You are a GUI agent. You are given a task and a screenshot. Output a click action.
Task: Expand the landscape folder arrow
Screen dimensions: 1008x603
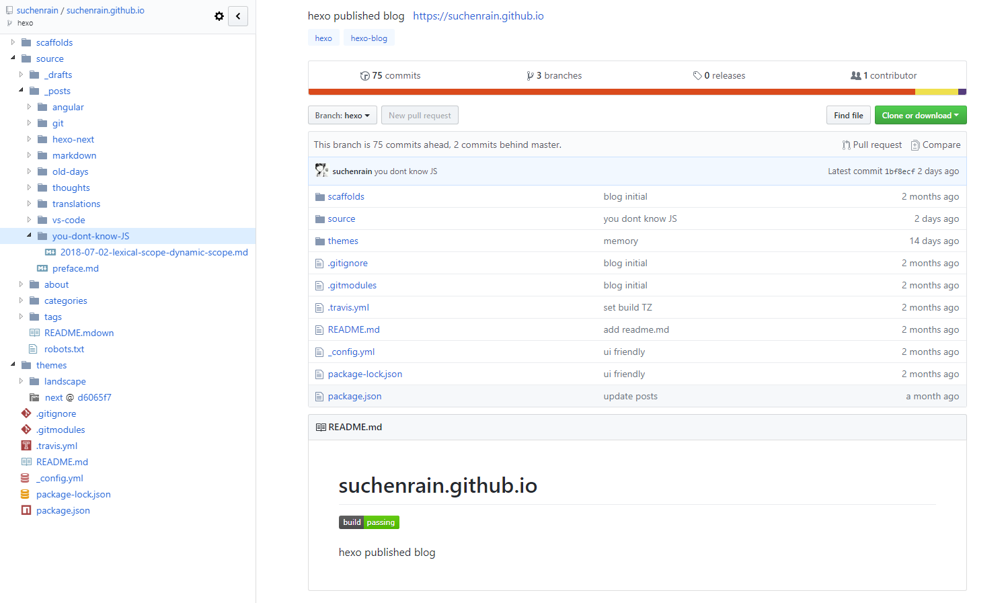(x=21, y=381)
